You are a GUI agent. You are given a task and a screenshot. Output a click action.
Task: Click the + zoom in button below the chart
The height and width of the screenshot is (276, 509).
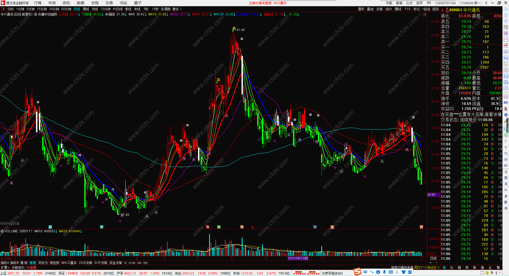[430, 262]
